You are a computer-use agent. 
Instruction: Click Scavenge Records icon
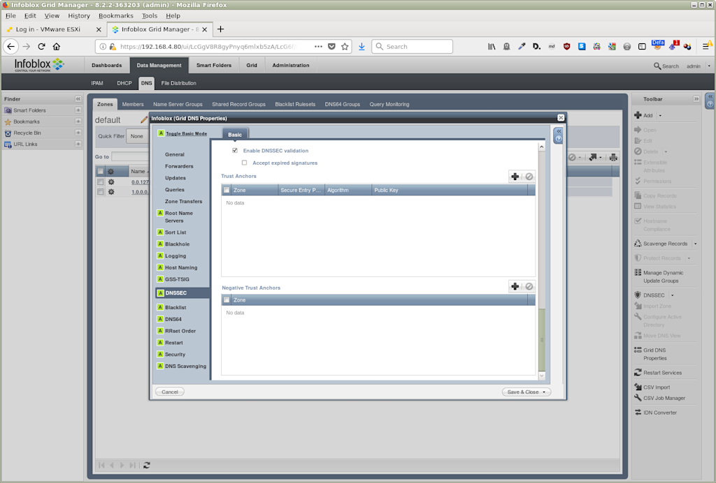pyautogui.click(x=638, y=244)
